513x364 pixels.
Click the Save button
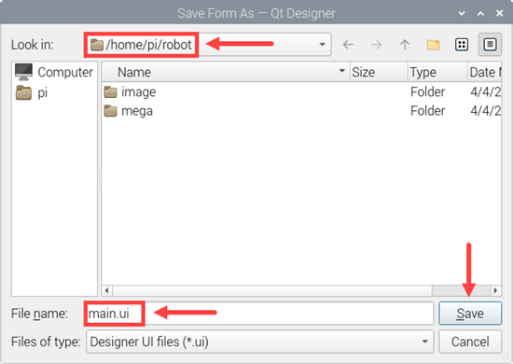(x=470, y=314)
